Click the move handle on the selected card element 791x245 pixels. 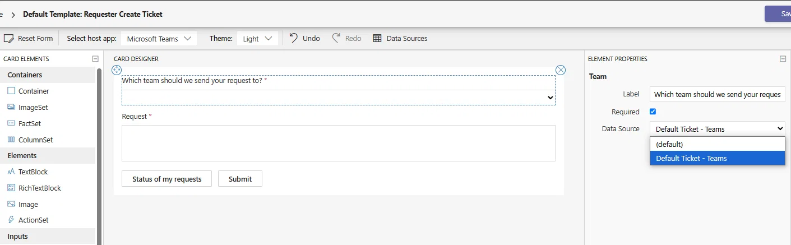coord(117,70)
